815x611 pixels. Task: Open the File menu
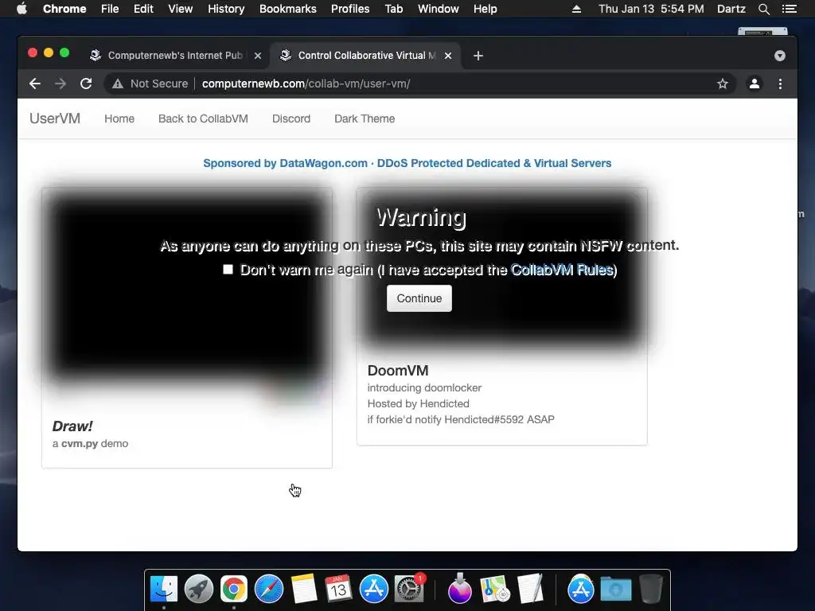pyautogui.click(x=110, y=9)
